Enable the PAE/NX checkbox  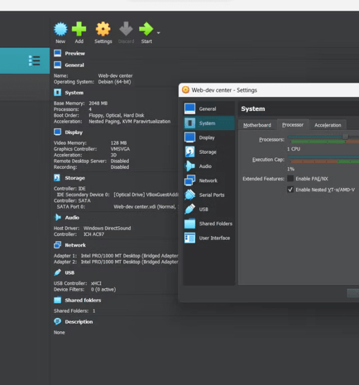click(x=290, y=178)
